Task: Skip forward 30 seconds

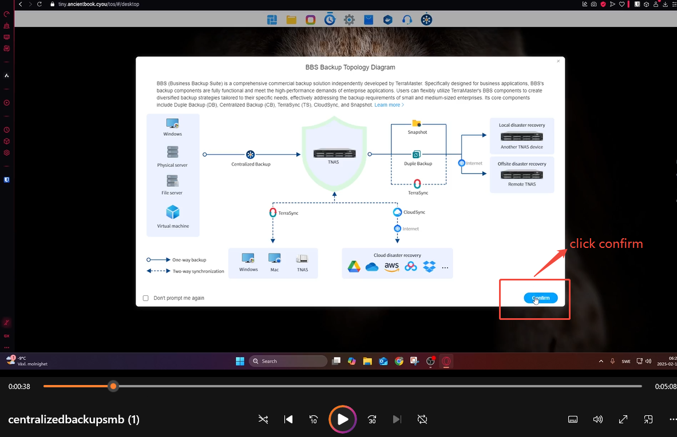Action: tap(372, 419)
